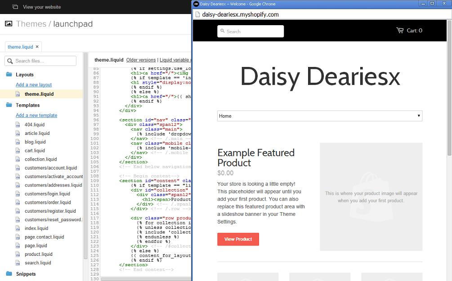Go back to Themes breadcrumb
The width and height of the screenshot is (452, 281).
pos(31,24)
